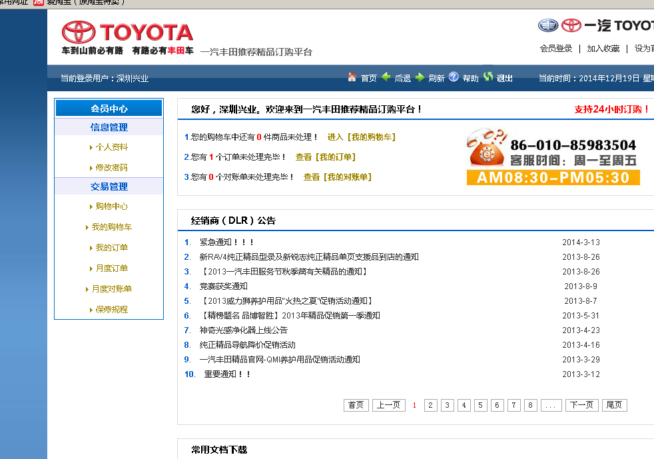Open 2013一汽丰田服务节秋季篇 announcement
Image resolution: width=654 pixels, height=459 pixels.
pyautogui.click(x=285, y=271)
